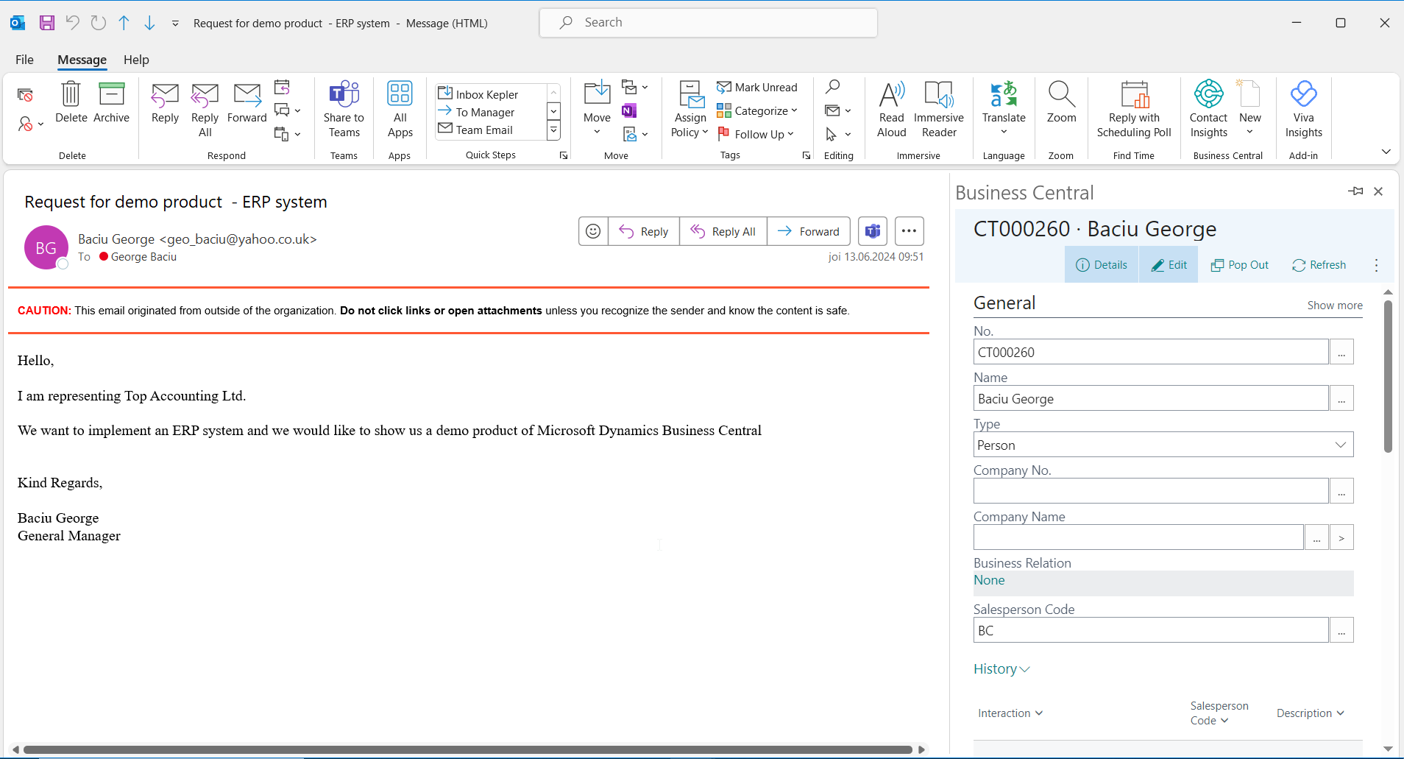This screenshot has height=759, width=1404.
Task: Expand the Categorize dropdown
Action: pyautogui.click(x=795, y=110)
